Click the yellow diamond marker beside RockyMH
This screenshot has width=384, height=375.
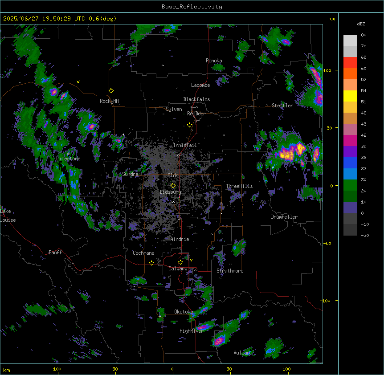111,91
